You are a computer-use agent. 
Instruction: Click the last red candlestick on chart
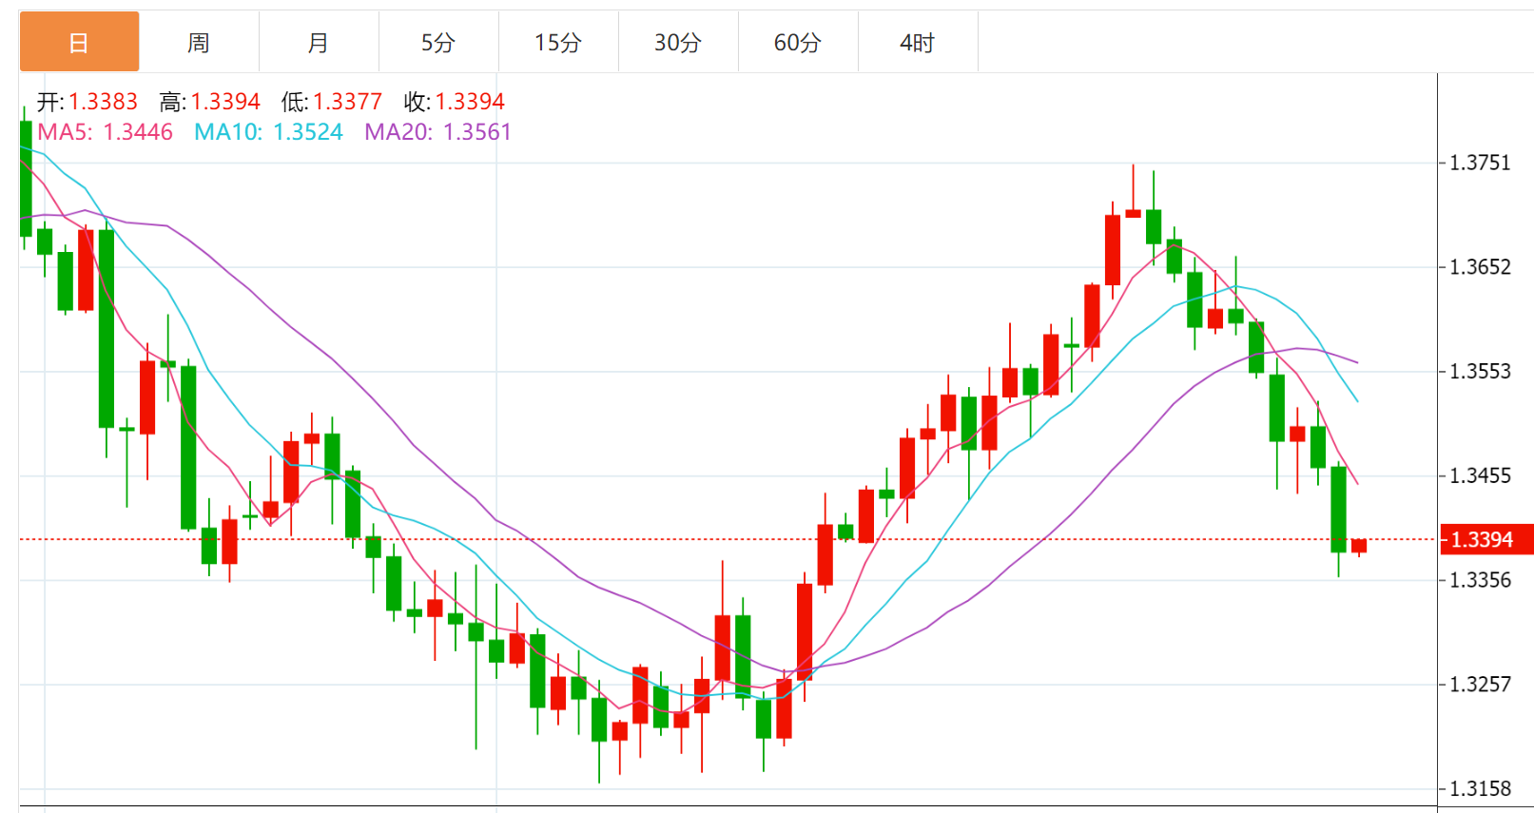1359,546
